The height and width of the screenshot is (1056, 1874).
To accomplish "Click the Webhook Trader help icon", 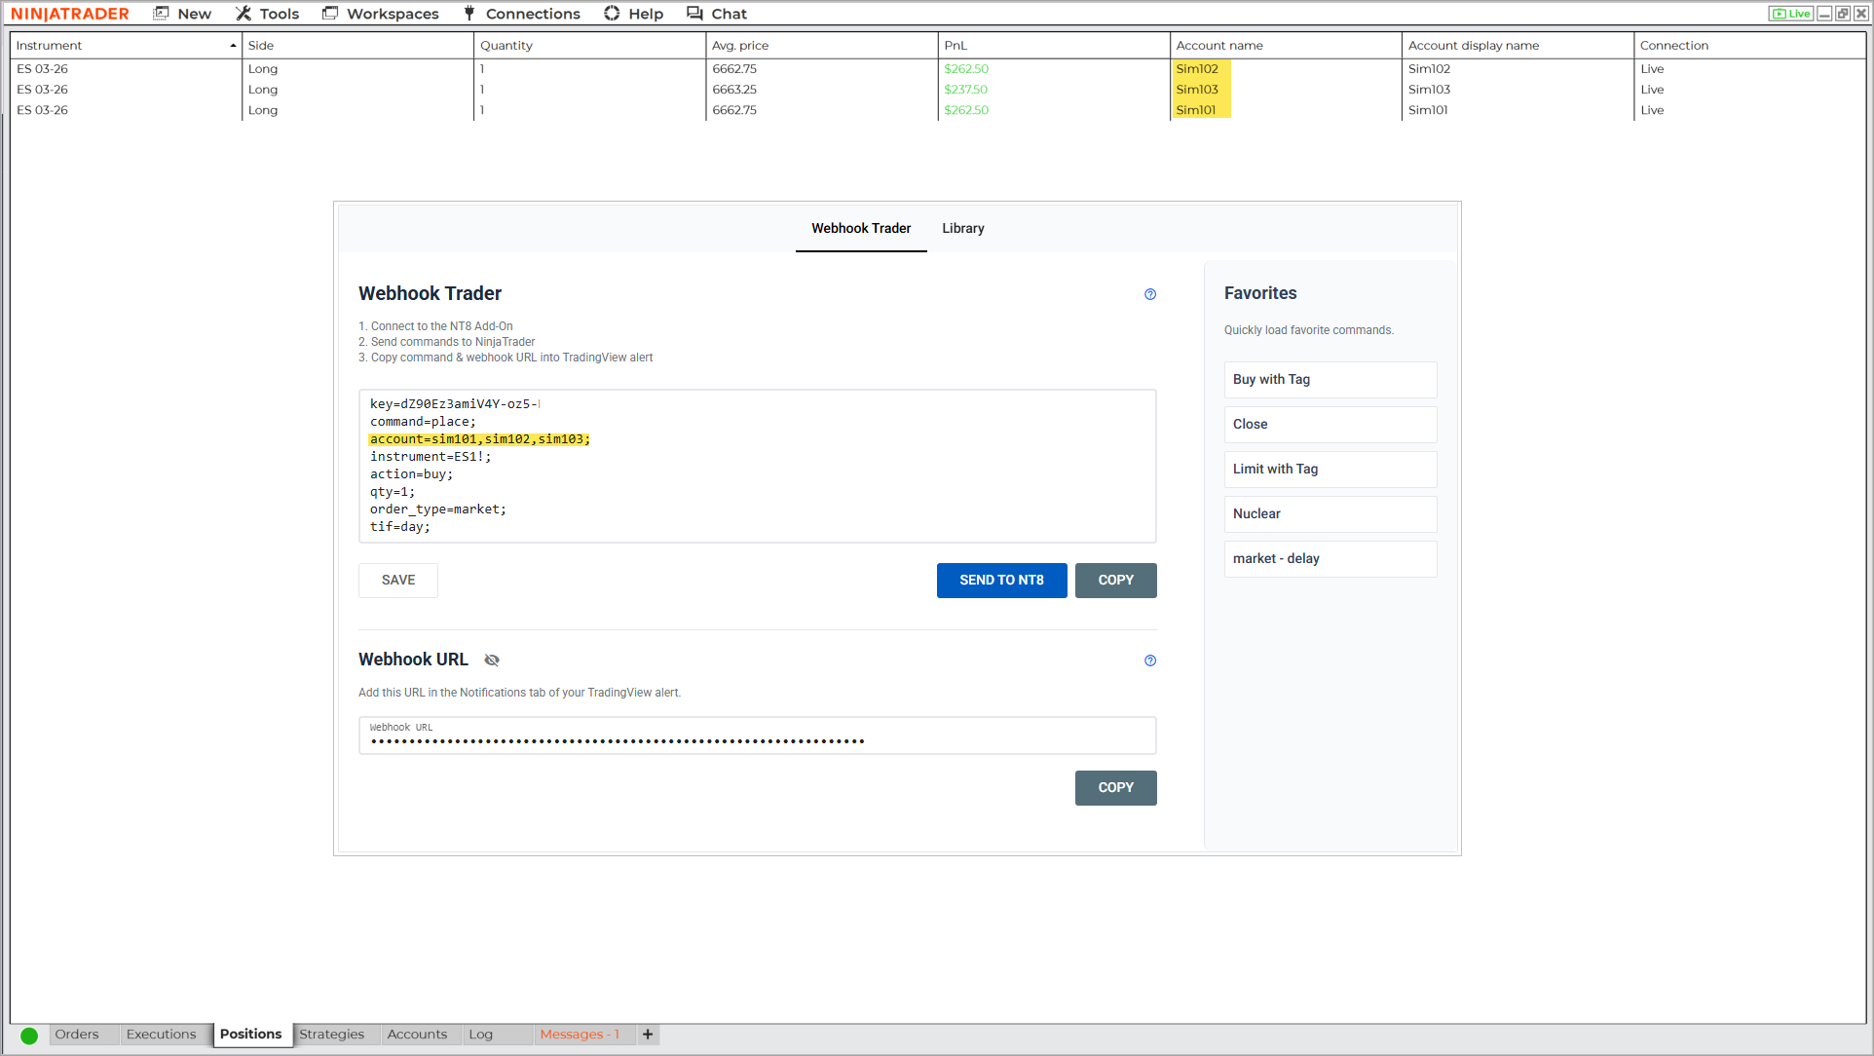I will click(x=1150, y=294).
